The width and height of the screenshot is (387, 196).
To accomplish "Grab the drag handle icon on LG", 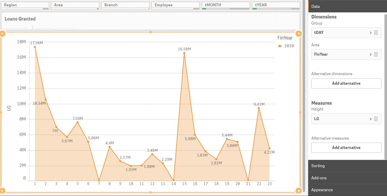I will click(376, 119).
